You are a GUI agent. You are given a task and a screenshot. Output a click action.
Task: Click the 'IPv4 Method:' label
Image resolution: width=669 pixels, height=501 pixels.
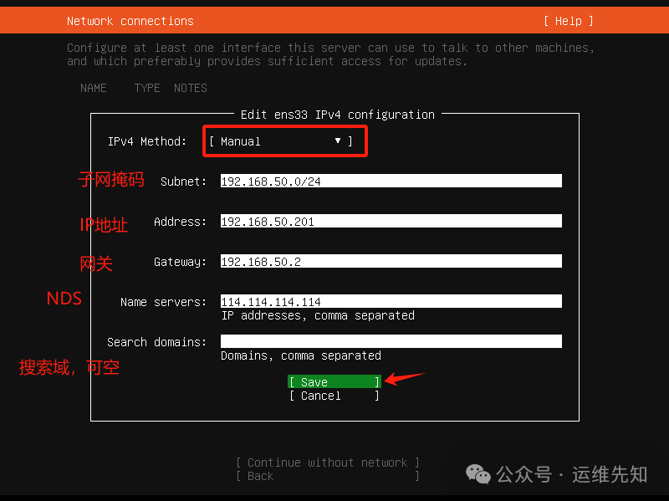coord(147,141)
